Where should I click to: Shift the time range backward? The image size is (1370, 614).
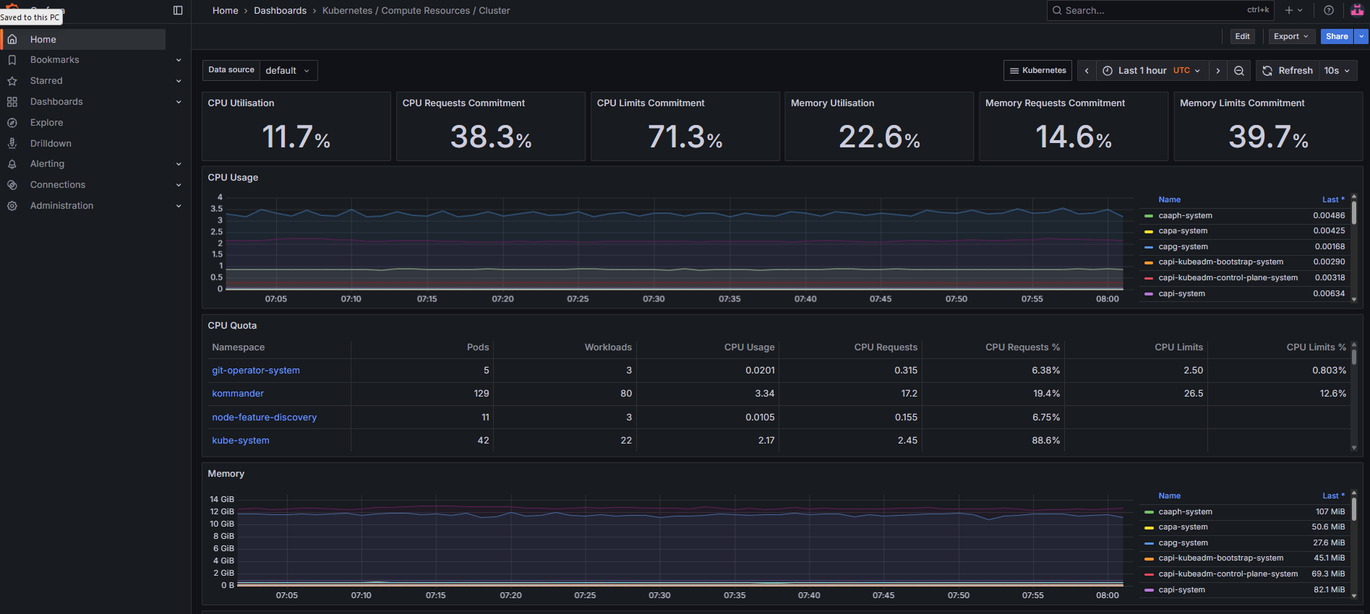pos(1087,71)
